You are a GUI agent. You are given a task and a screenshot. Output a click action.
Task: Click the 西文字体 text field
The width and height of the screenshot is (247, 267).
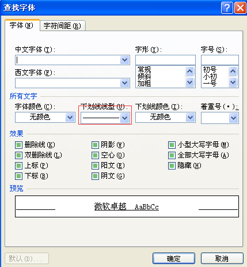pos(67,83)
